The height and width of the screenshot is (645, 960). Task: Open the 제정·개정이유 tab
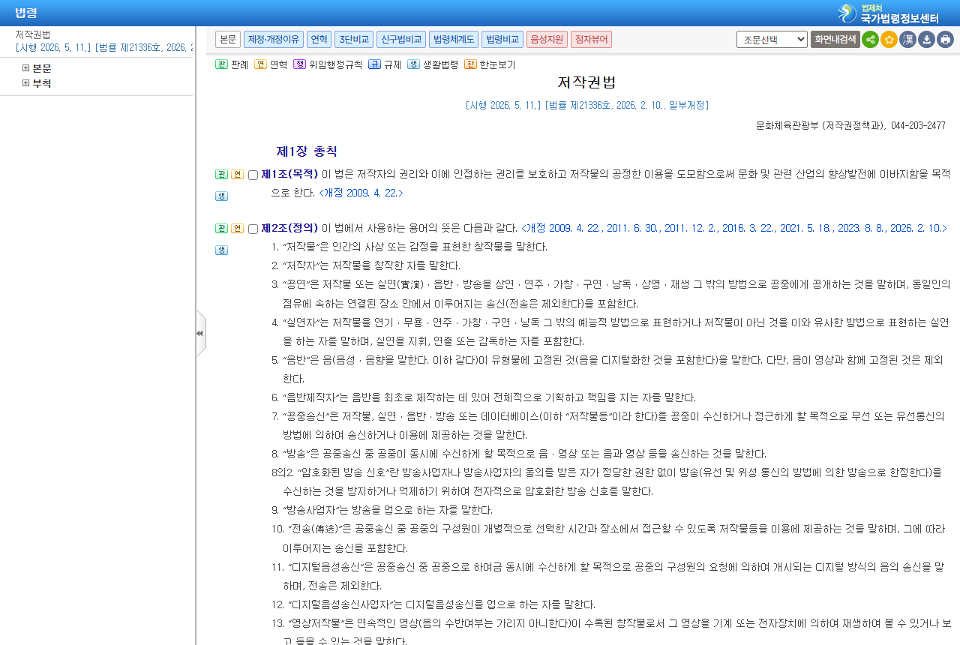point(274,40)
